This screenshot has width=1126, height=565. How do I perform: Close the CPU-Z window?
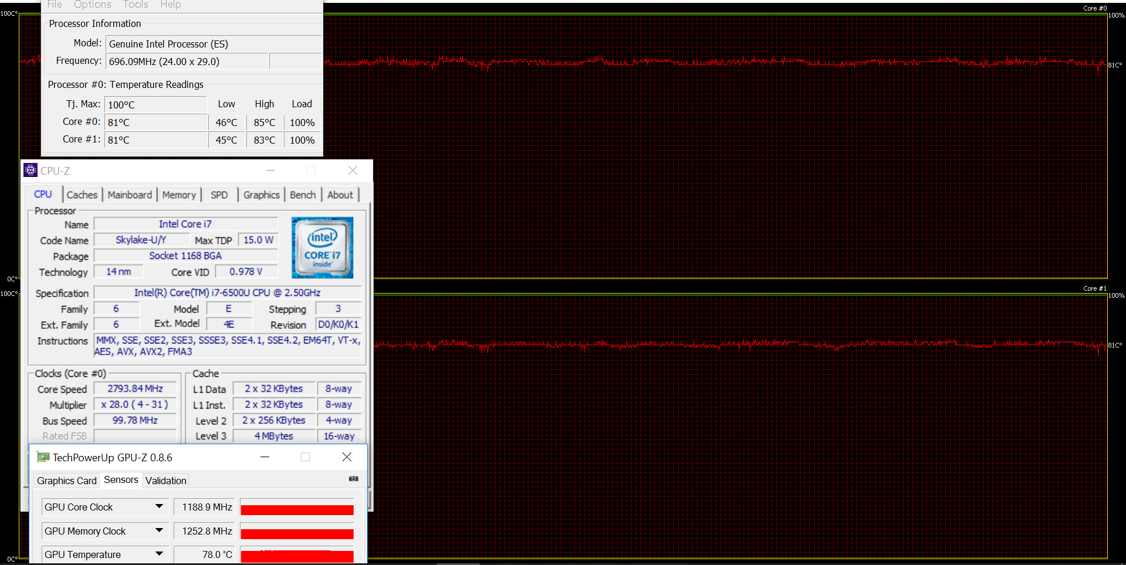pos(352,171)
